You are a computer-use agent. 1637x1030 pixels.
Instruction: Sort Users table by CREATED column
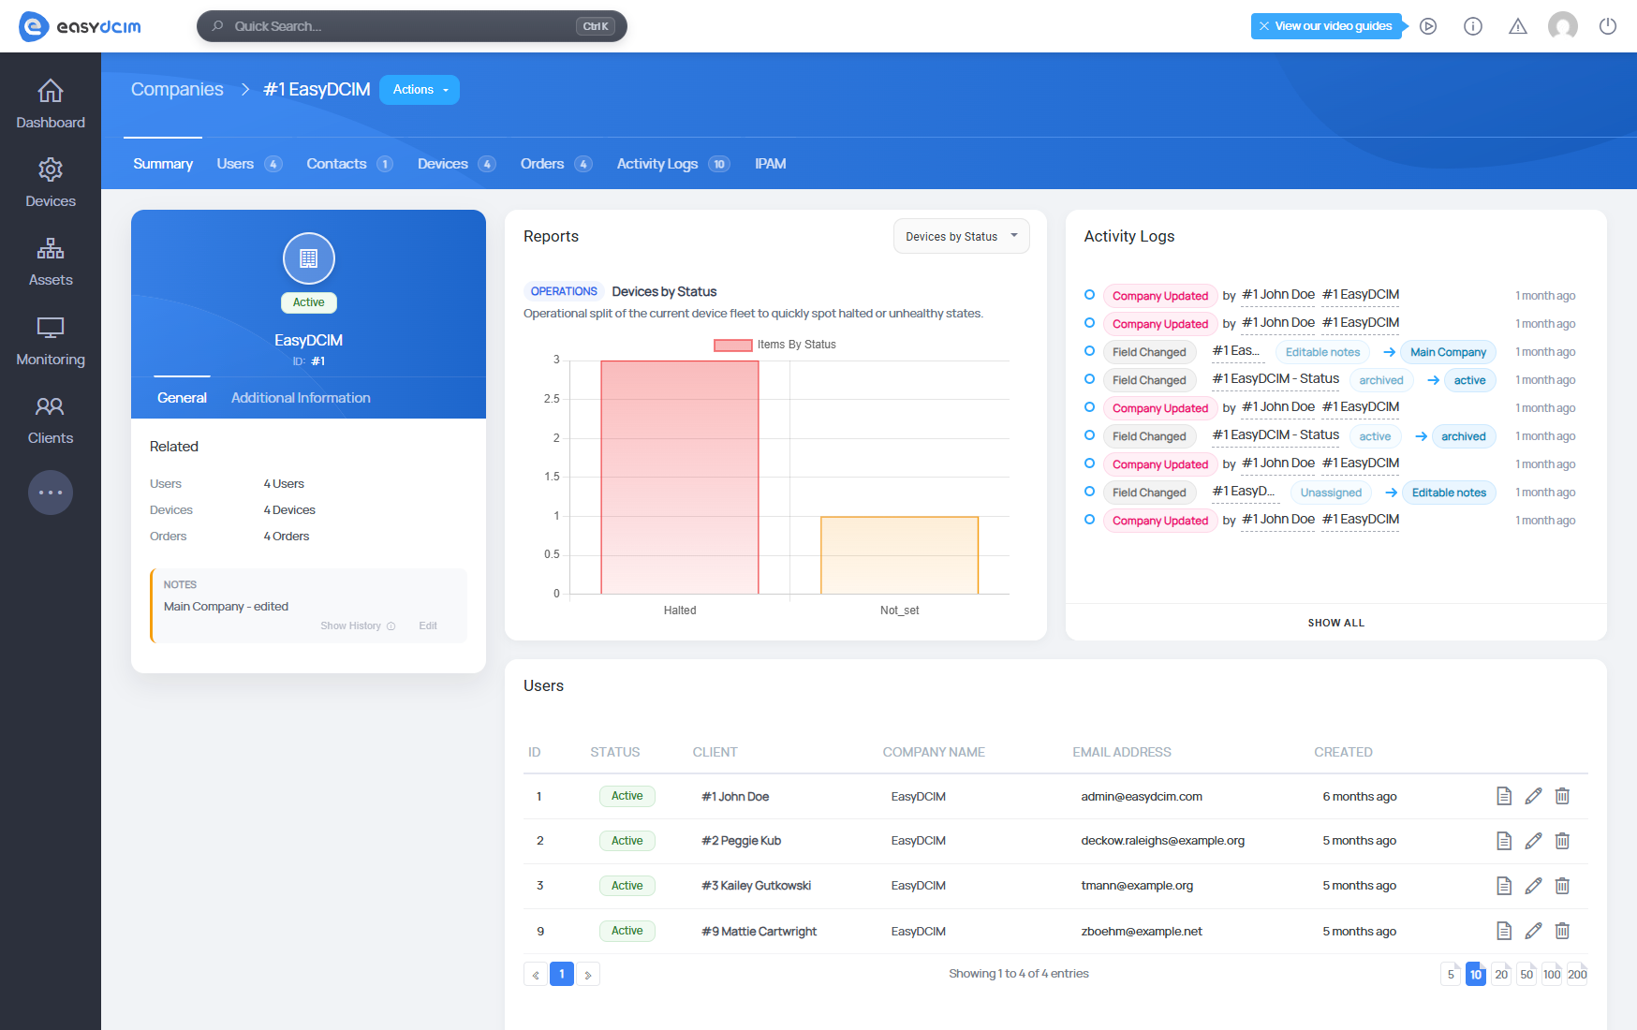[1343, 752]
